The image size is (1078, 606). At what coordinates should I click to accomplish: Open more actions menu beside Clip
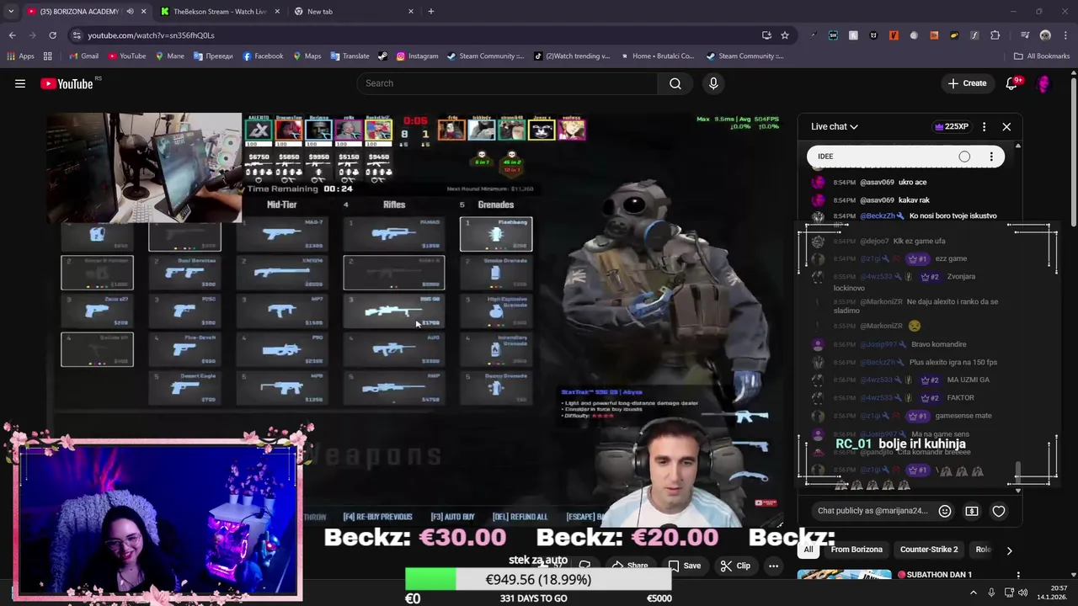tap(773, 566)
